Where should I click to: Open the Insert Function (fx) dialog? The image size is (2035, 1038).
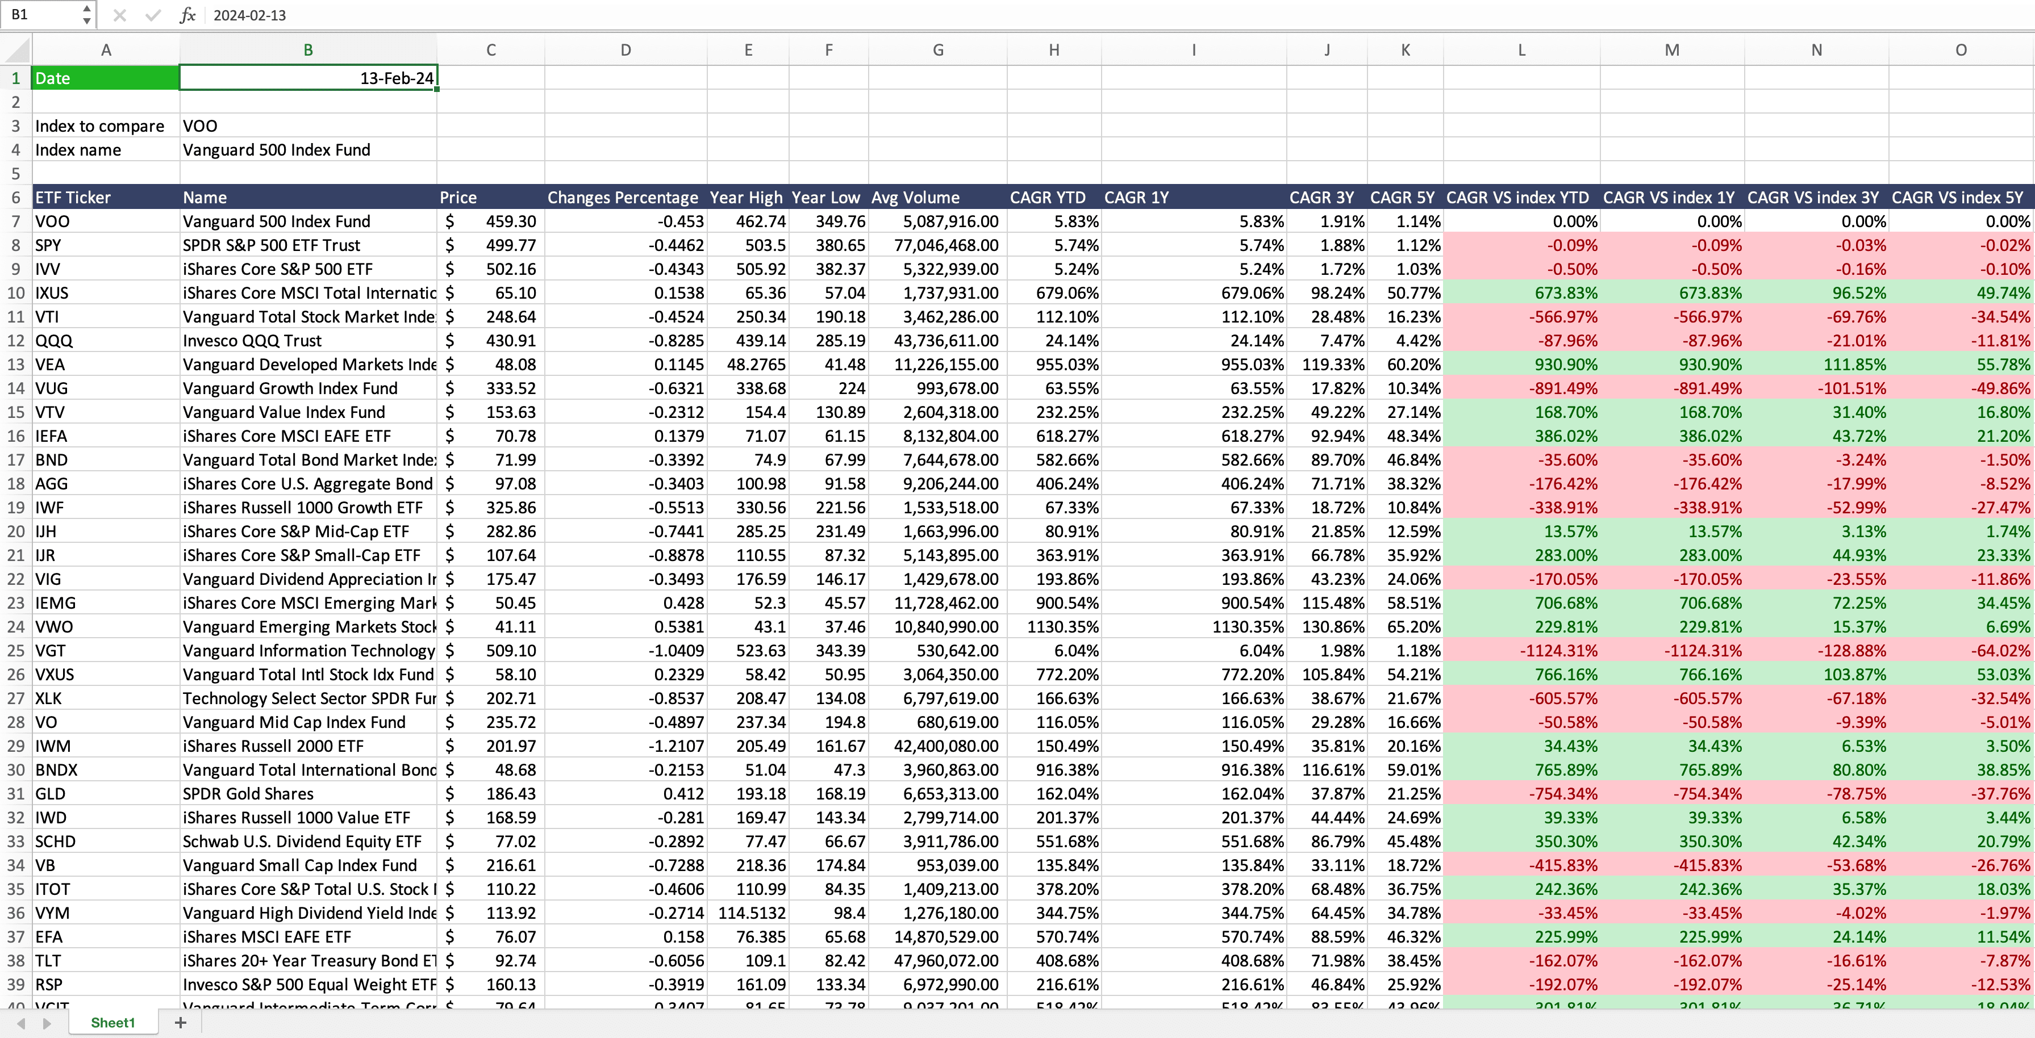coord(188,15)
